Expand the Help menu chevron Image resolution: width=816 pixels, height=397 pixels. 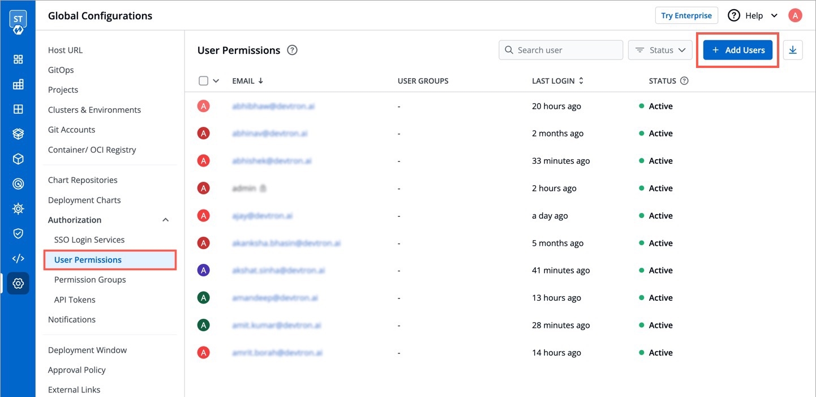(x=775, y=16)
